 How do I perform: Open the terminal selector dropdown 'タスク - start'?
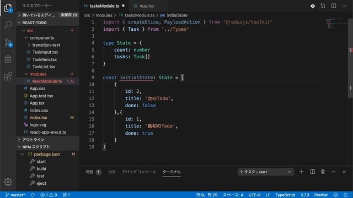pyautogui.click(x=266, y=172)
